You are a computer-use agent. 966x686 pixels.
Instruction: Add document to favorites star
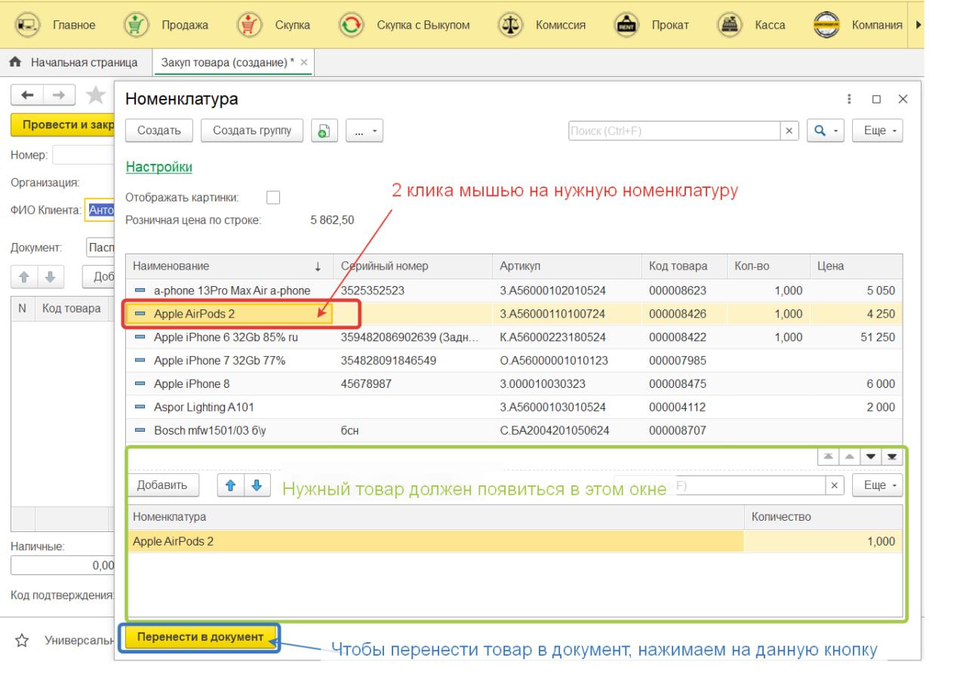[x=96, y=95]
